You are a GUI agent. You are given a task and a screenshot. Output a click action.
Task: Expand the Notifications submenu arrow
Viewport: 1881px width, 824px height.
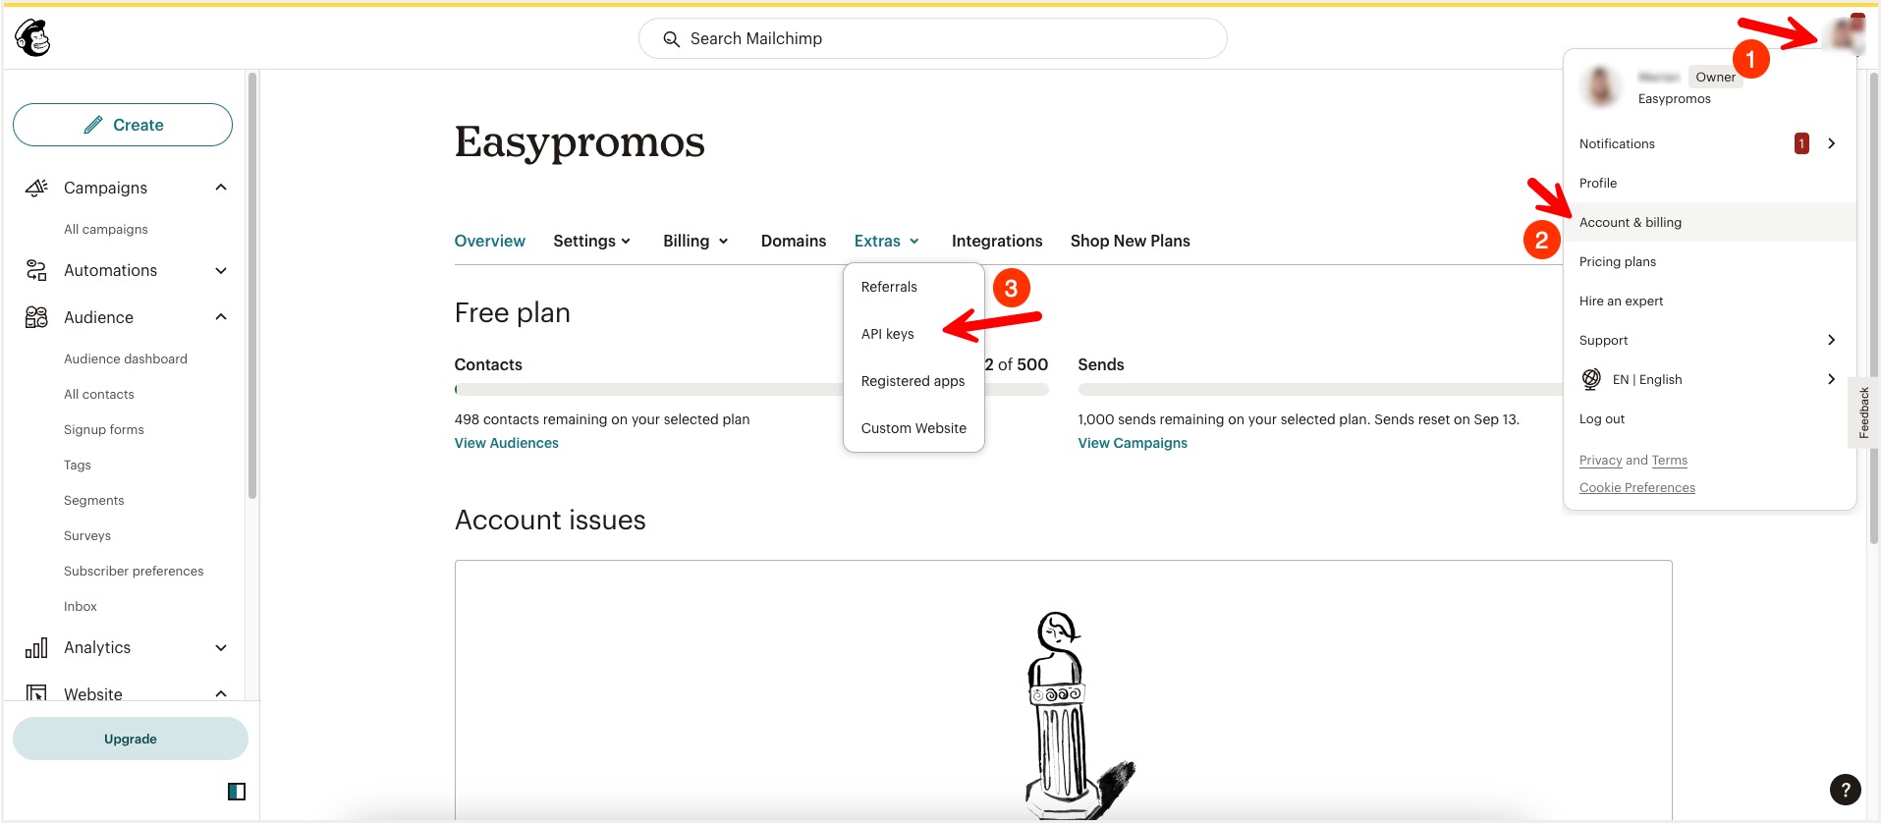(1831, 143)
